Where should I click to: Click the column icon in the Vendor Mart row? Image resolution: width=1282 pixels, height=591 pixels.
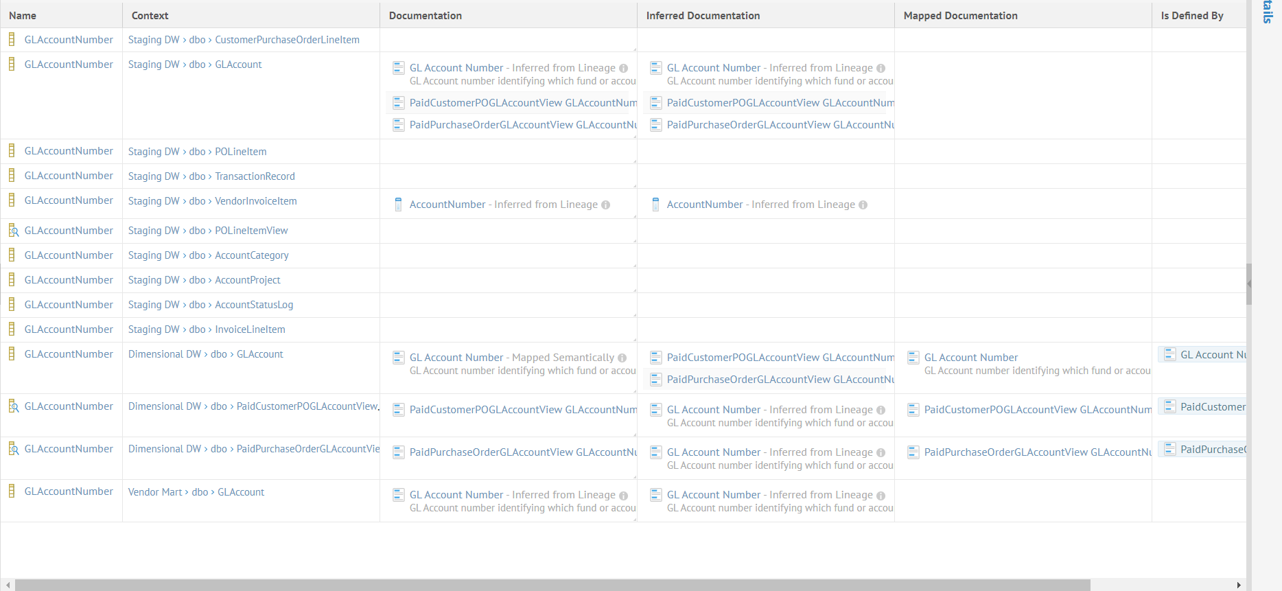(12, 491)
